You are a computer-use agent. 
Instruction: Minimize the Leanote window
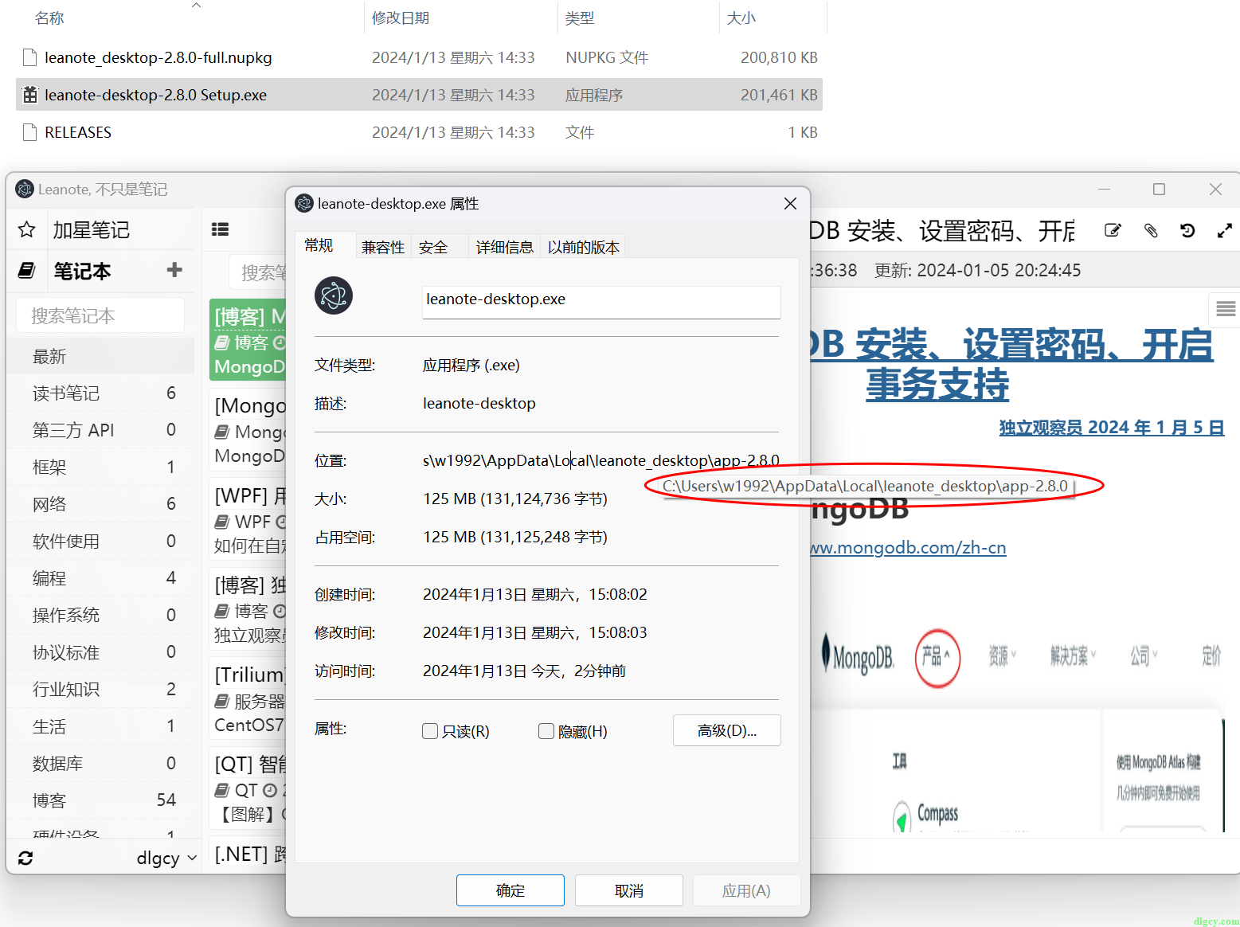1104,189
